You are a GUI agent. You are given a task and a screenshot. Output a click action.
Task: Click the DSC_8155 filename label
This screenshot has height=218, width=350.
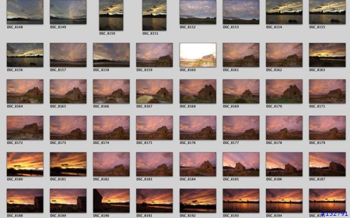coord(317,27)
